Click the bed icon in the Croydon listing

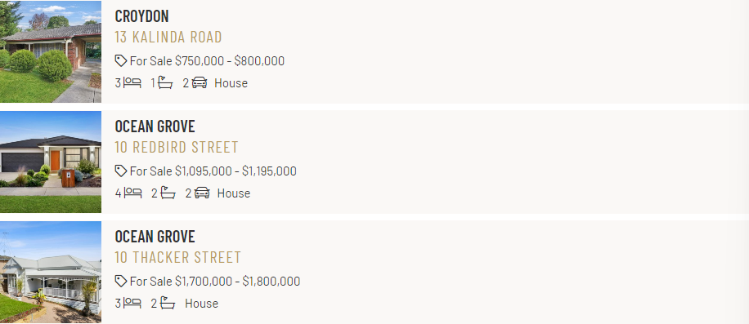(132, 83)
